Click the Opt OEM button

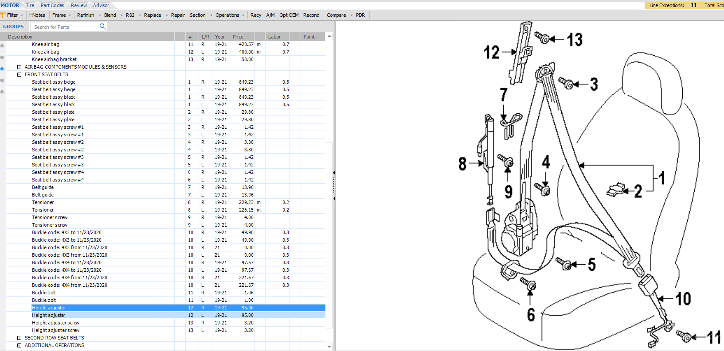289,15
